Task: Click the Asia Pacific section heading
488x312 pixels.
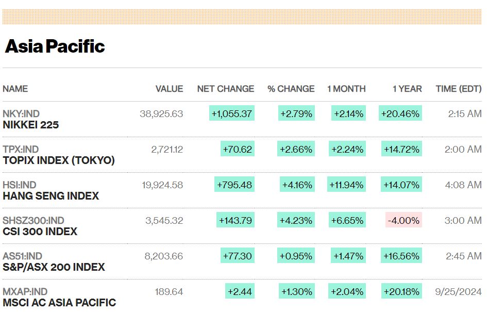Action: (x=55, y=46)
